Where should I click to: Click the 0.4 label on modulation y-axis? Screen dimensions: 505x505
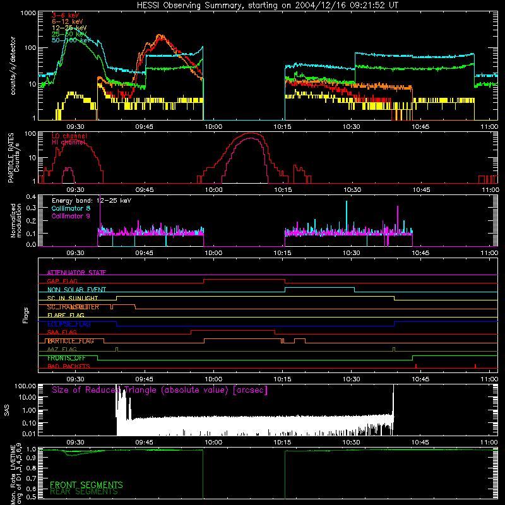point(31,197)
